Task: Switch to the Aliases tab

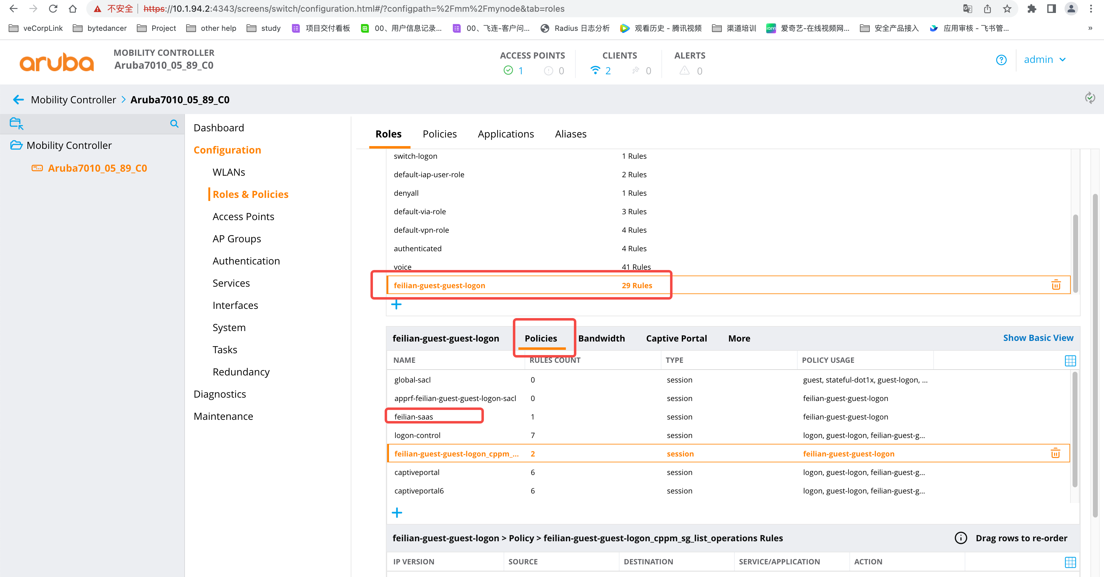Action: tap(570, 134)
